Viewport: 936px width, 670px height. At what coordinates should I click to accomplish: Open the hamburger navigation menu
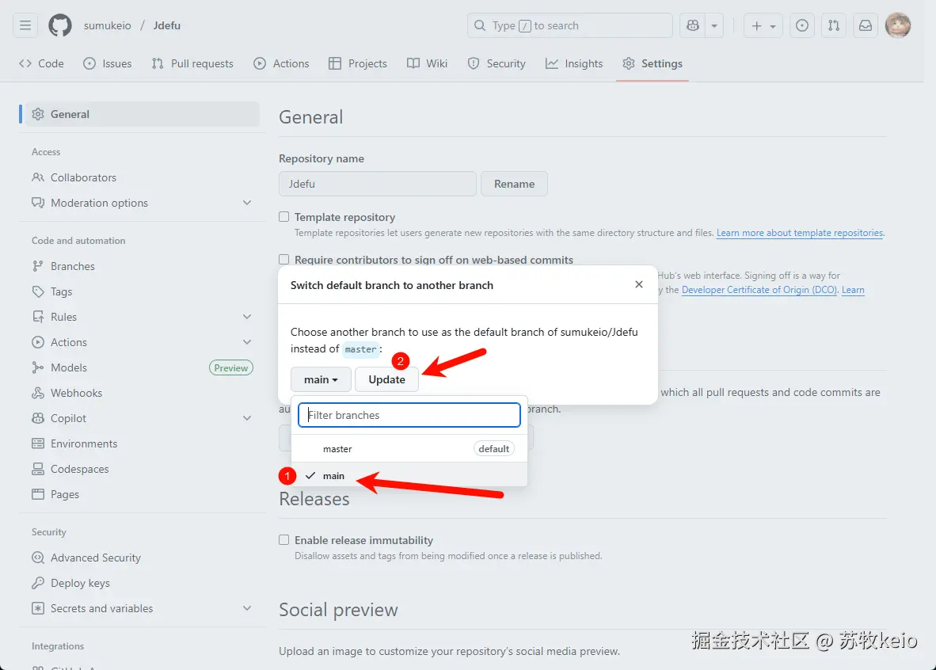tap(25, 25)
